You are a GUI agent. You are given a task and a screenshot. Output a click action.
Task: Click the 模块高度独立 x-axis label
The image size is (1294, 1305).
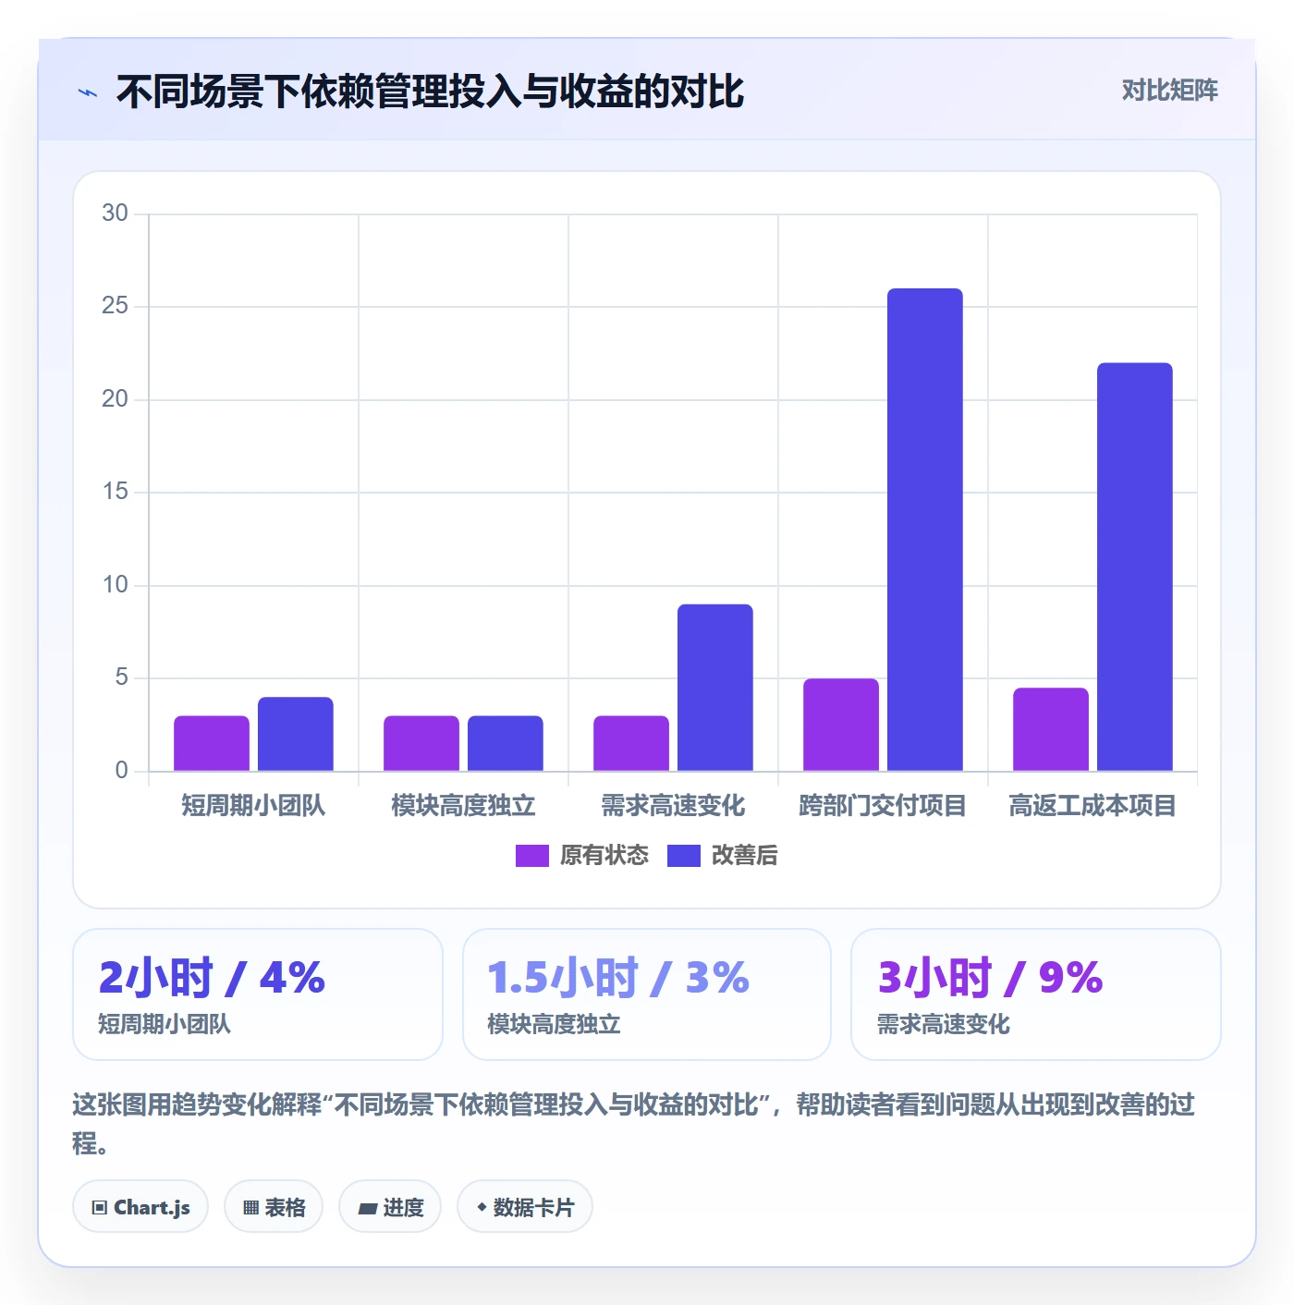(x=463, y=806)
